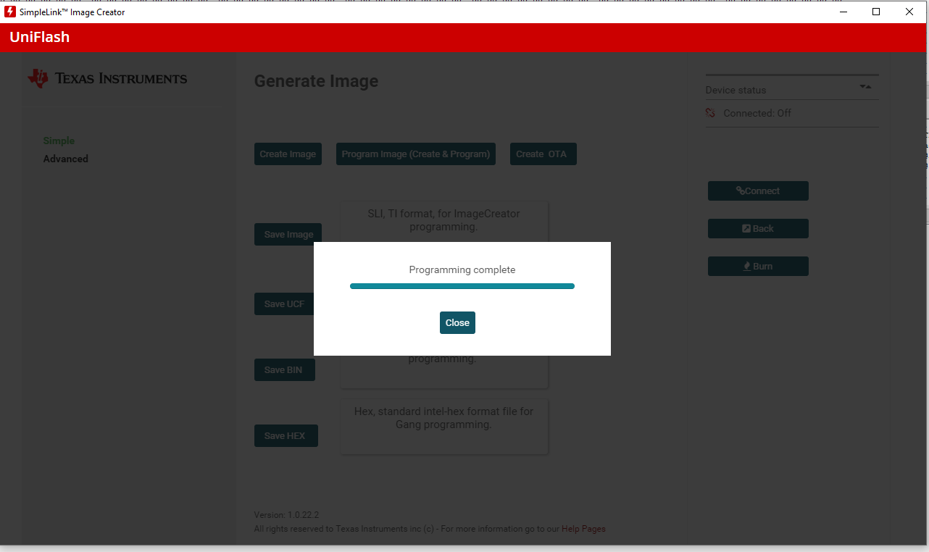The width and height of the screenshot is (929, 552).
Task: Click the "Programming complete" message
Action: click(462, 269)
